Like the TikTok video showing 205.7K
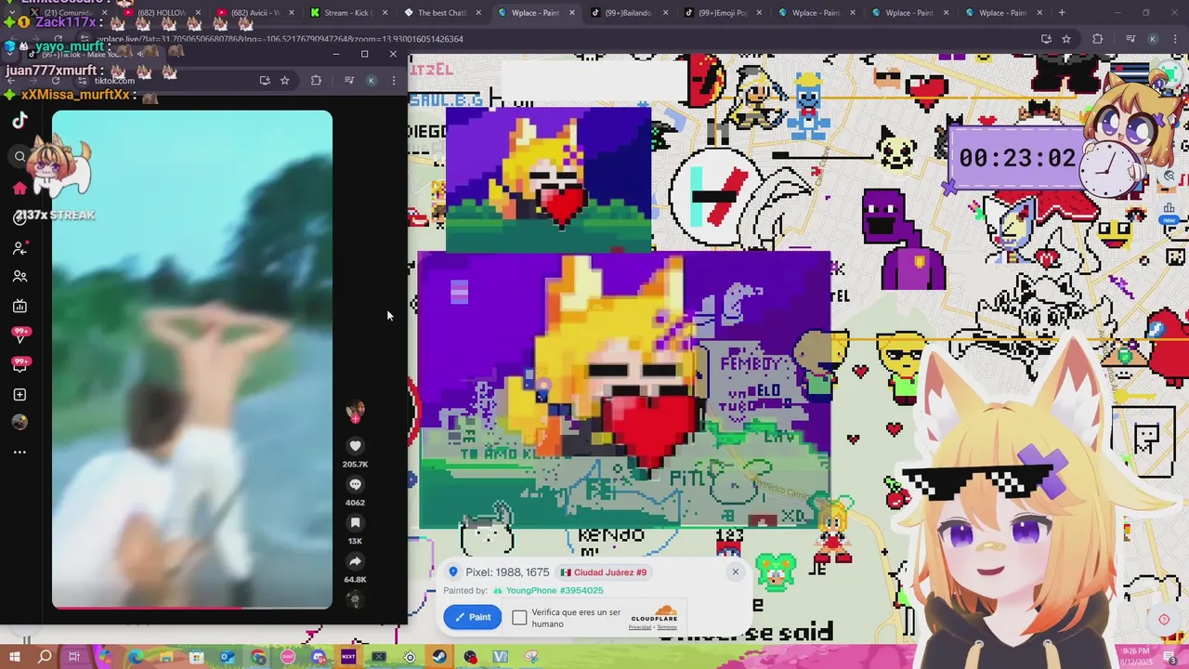This screenshot has width=1189, height=669. pos(355,446)
